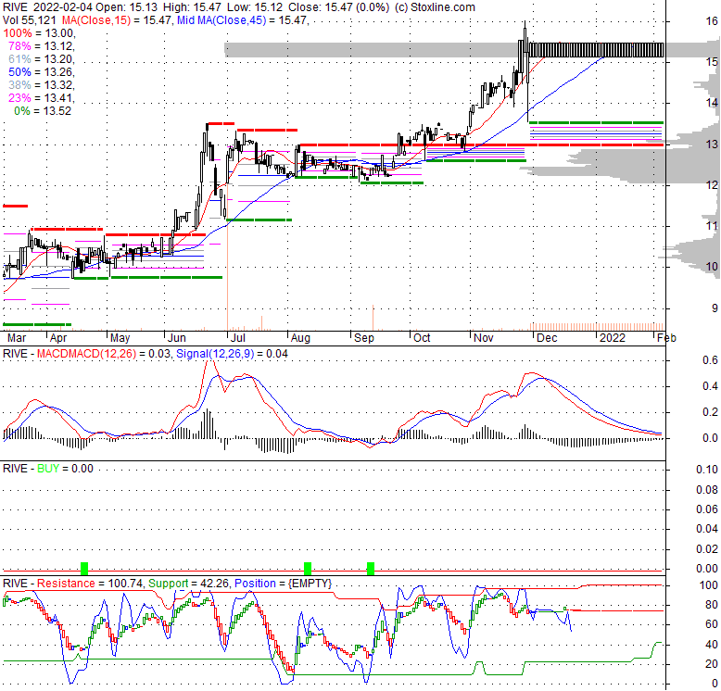Click the Open: 15.13 value

[x=126, y=7]
